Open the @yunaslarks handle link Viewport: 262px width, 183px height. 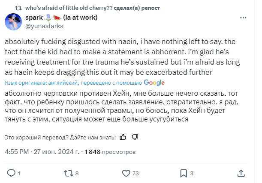pyautogui.click(x=45, y=26)
